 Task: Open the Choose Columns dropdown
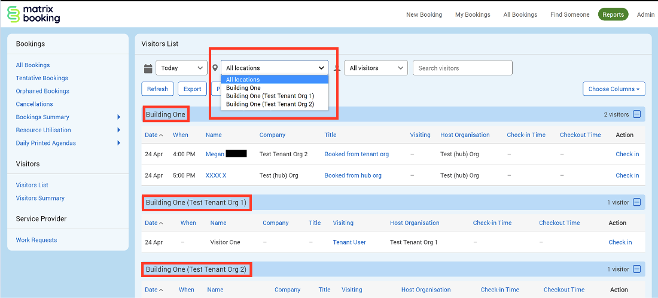614,89
